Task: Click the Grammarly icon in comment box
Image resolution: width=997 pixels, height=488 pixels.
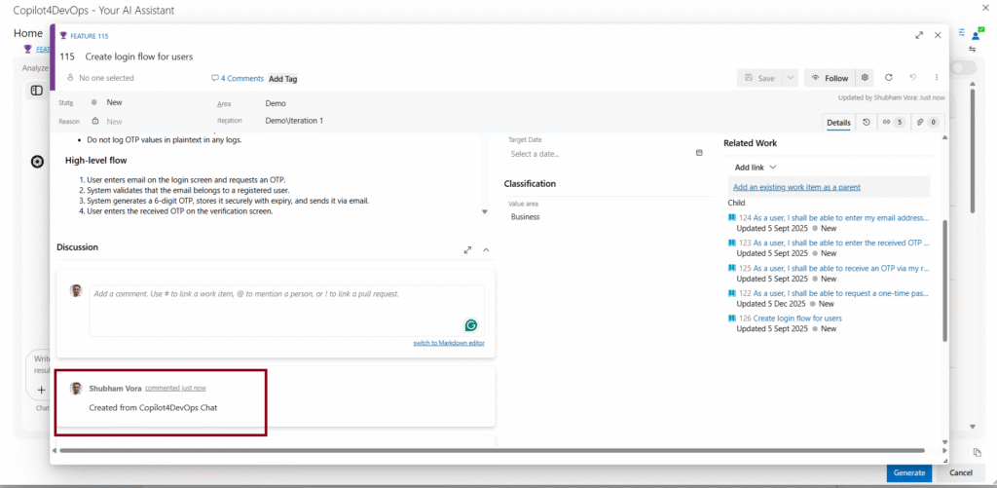Action: click(470, 325)
